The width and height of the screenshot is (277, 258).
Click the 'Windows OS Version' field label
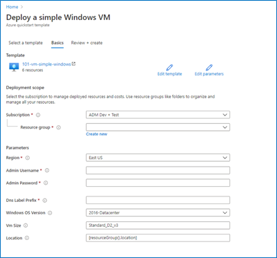pos(26,213)
